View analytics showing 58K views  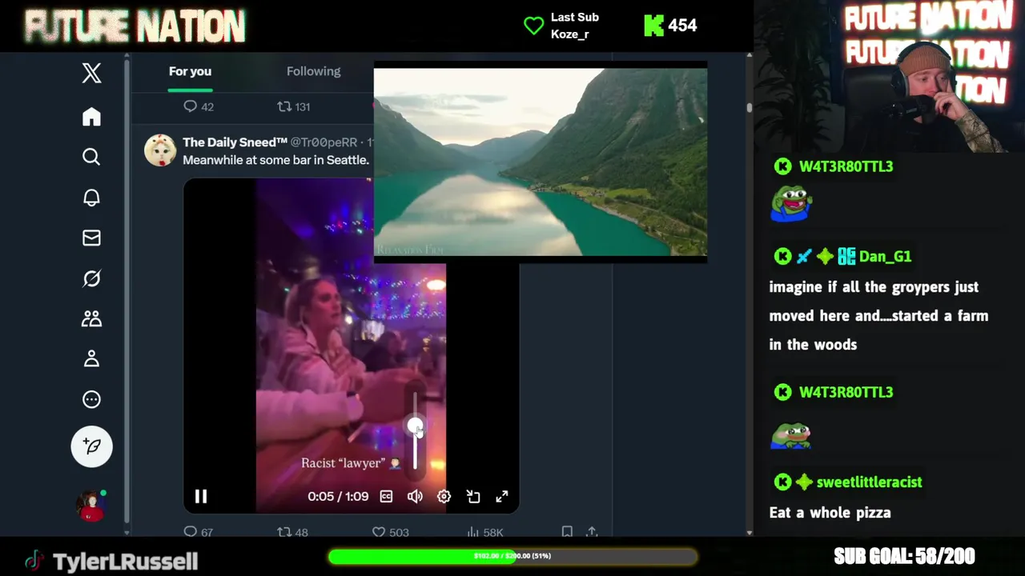click(484, 531)
